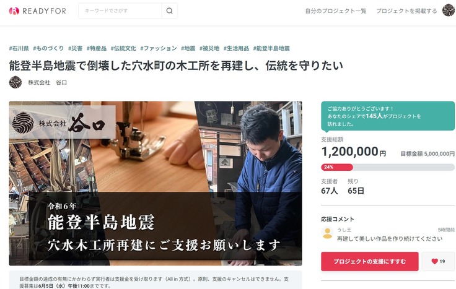Open the user avatar in the header
The width and height of the screenshot is (456, 289).
448,11
